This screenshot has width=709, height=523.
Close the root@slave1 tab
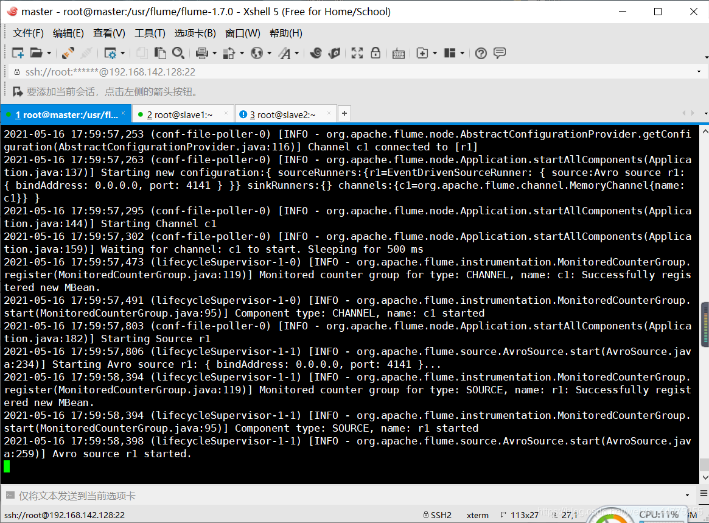coord(226,113)
